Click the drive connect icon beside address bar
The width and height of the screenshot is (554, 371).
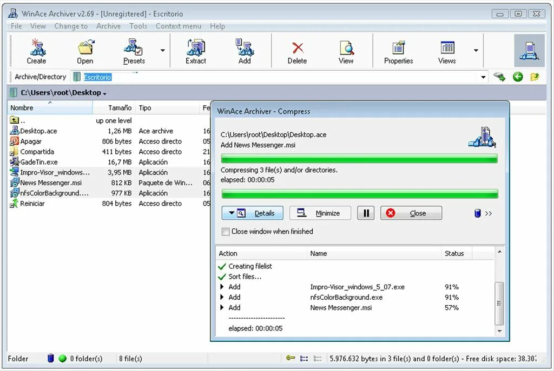point(499,77)
